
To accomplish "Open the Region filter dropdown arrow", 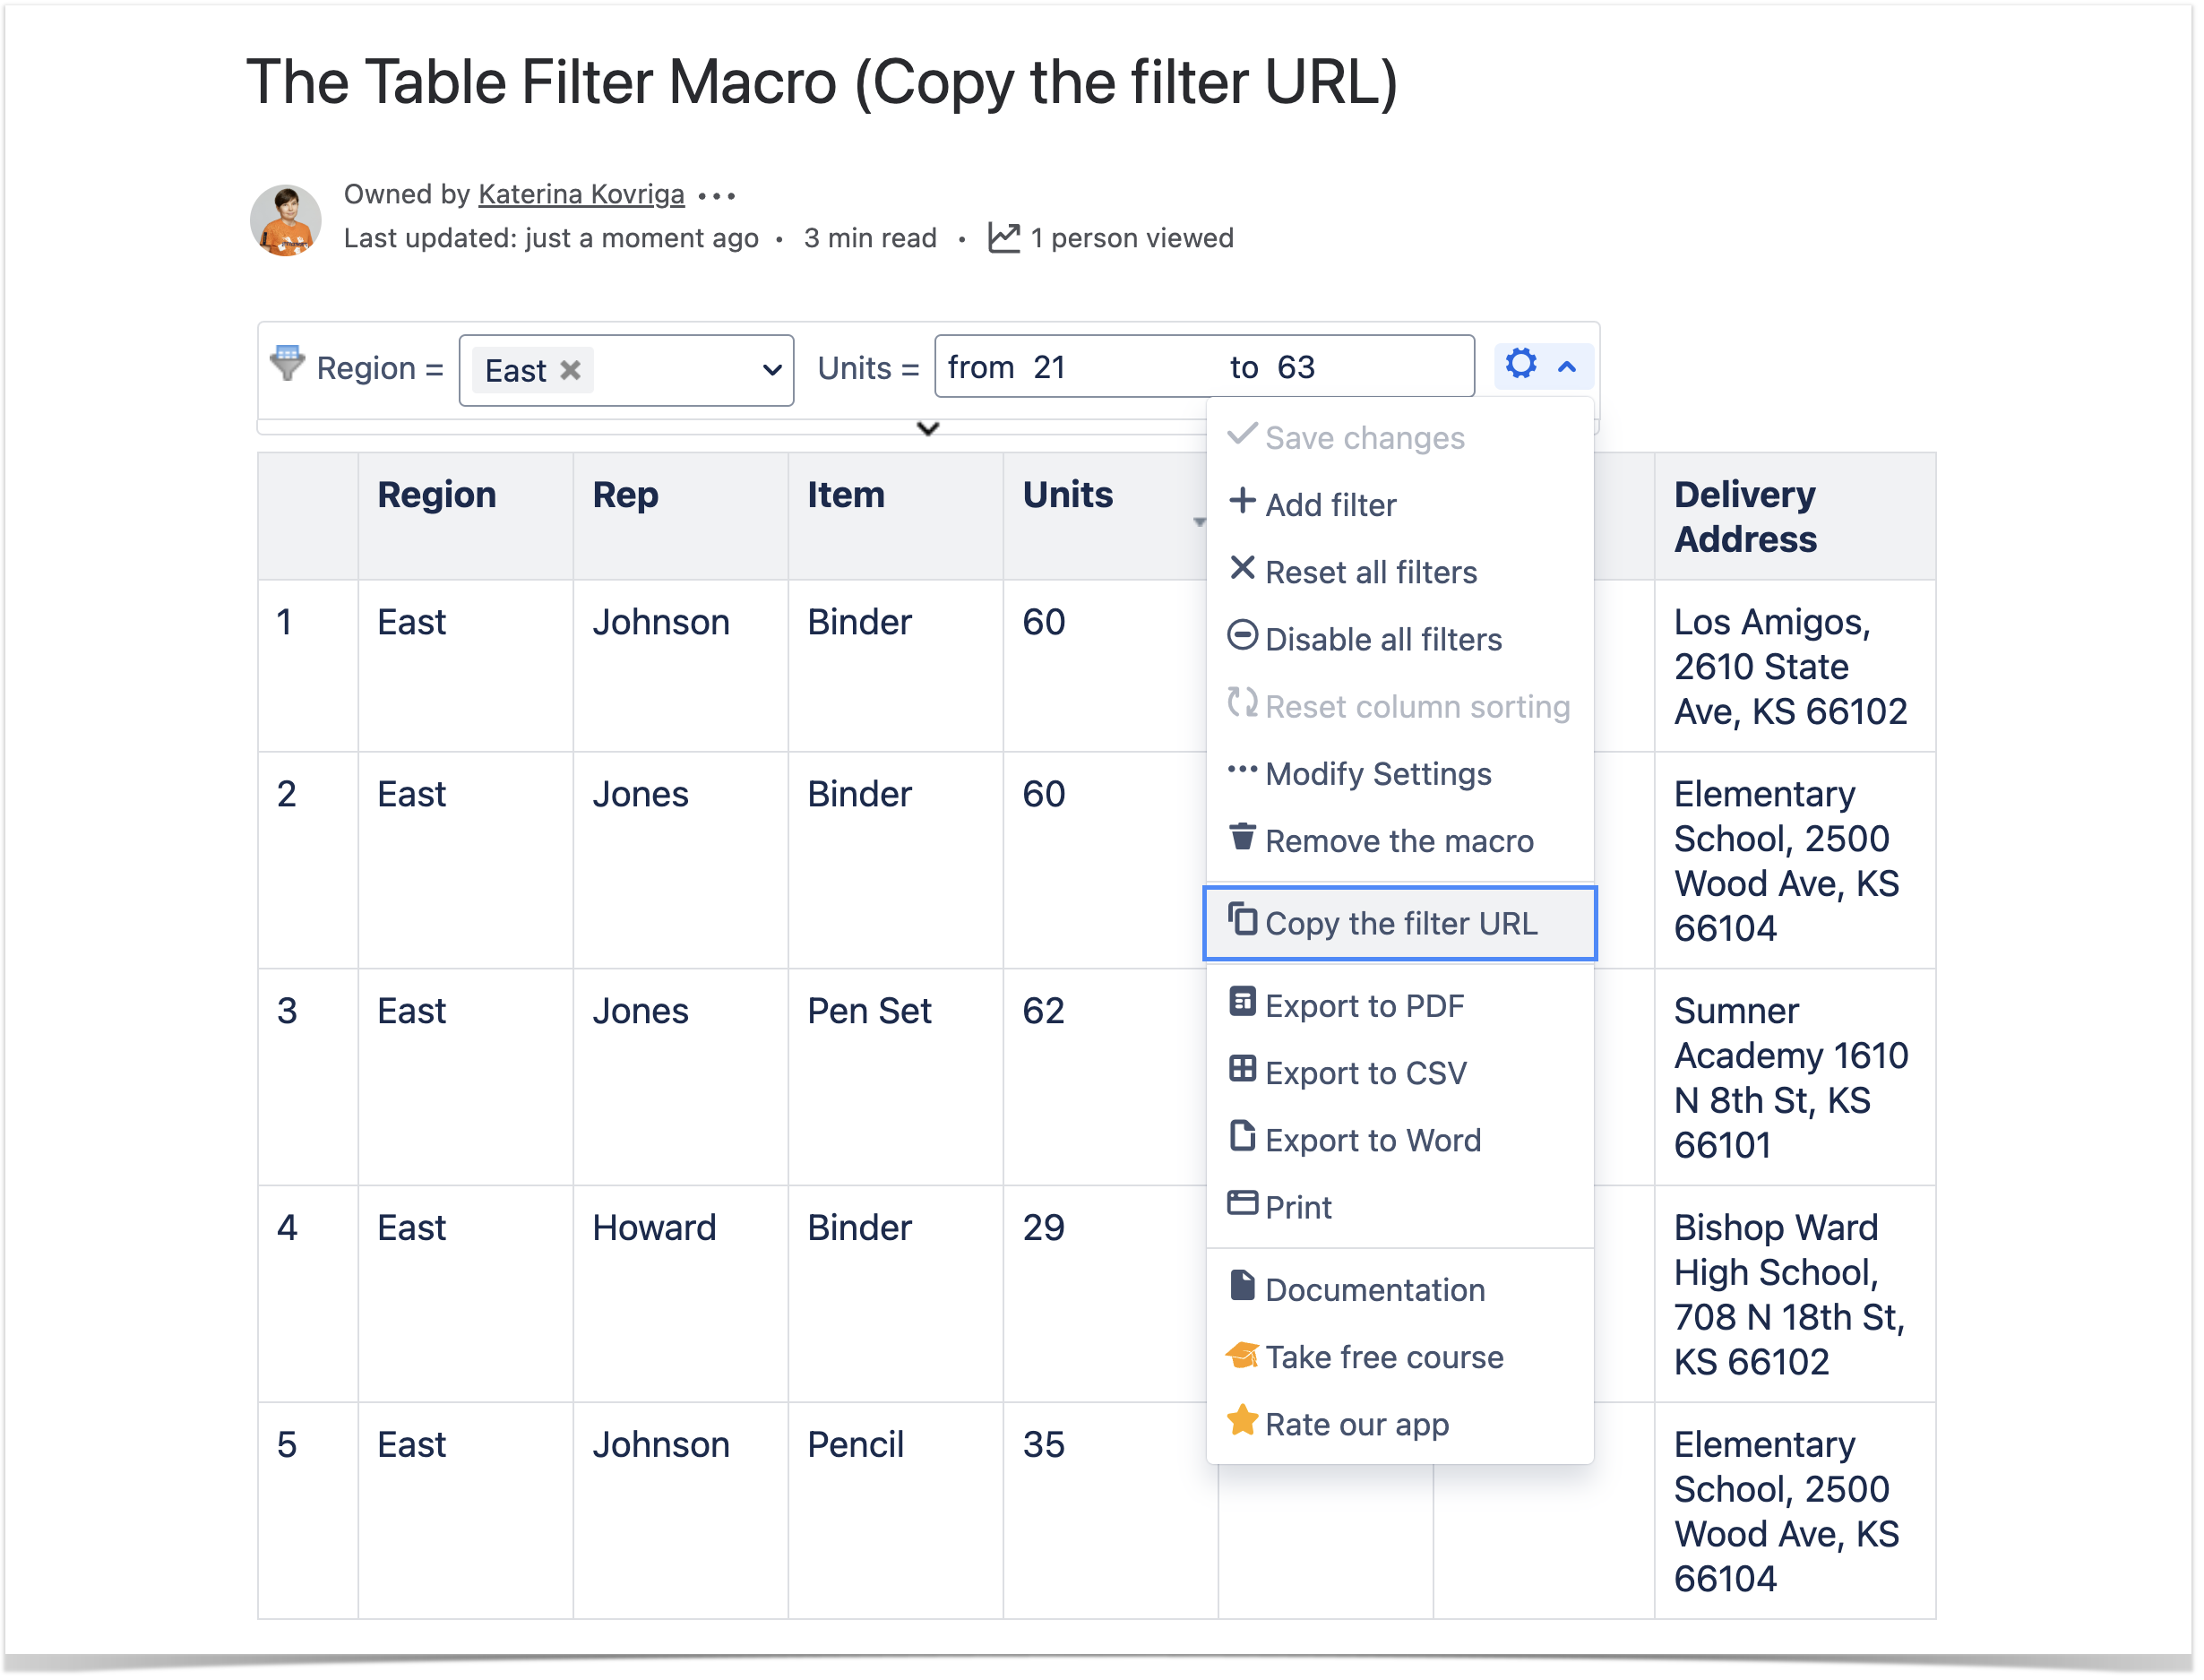I will coord(771,370).
